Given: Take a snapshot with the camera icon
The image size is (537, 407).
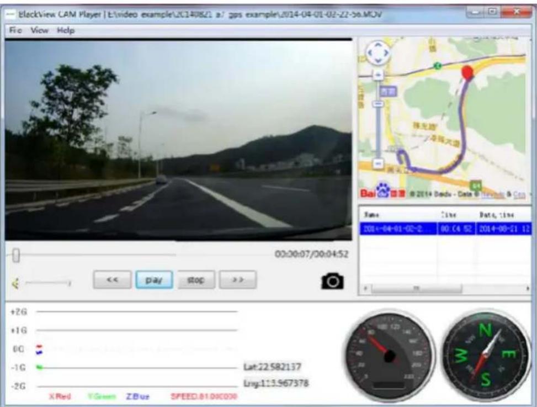Looking at the screenshot, I should [332, 281].
